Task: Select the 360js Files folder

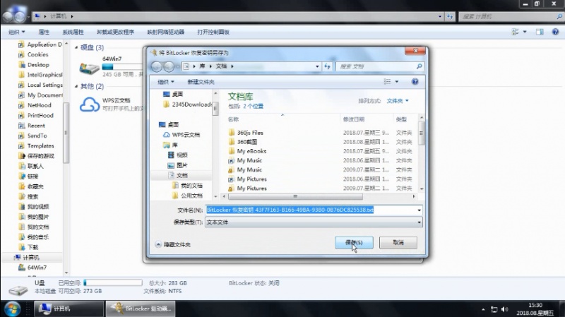Action: click(250, 133)
